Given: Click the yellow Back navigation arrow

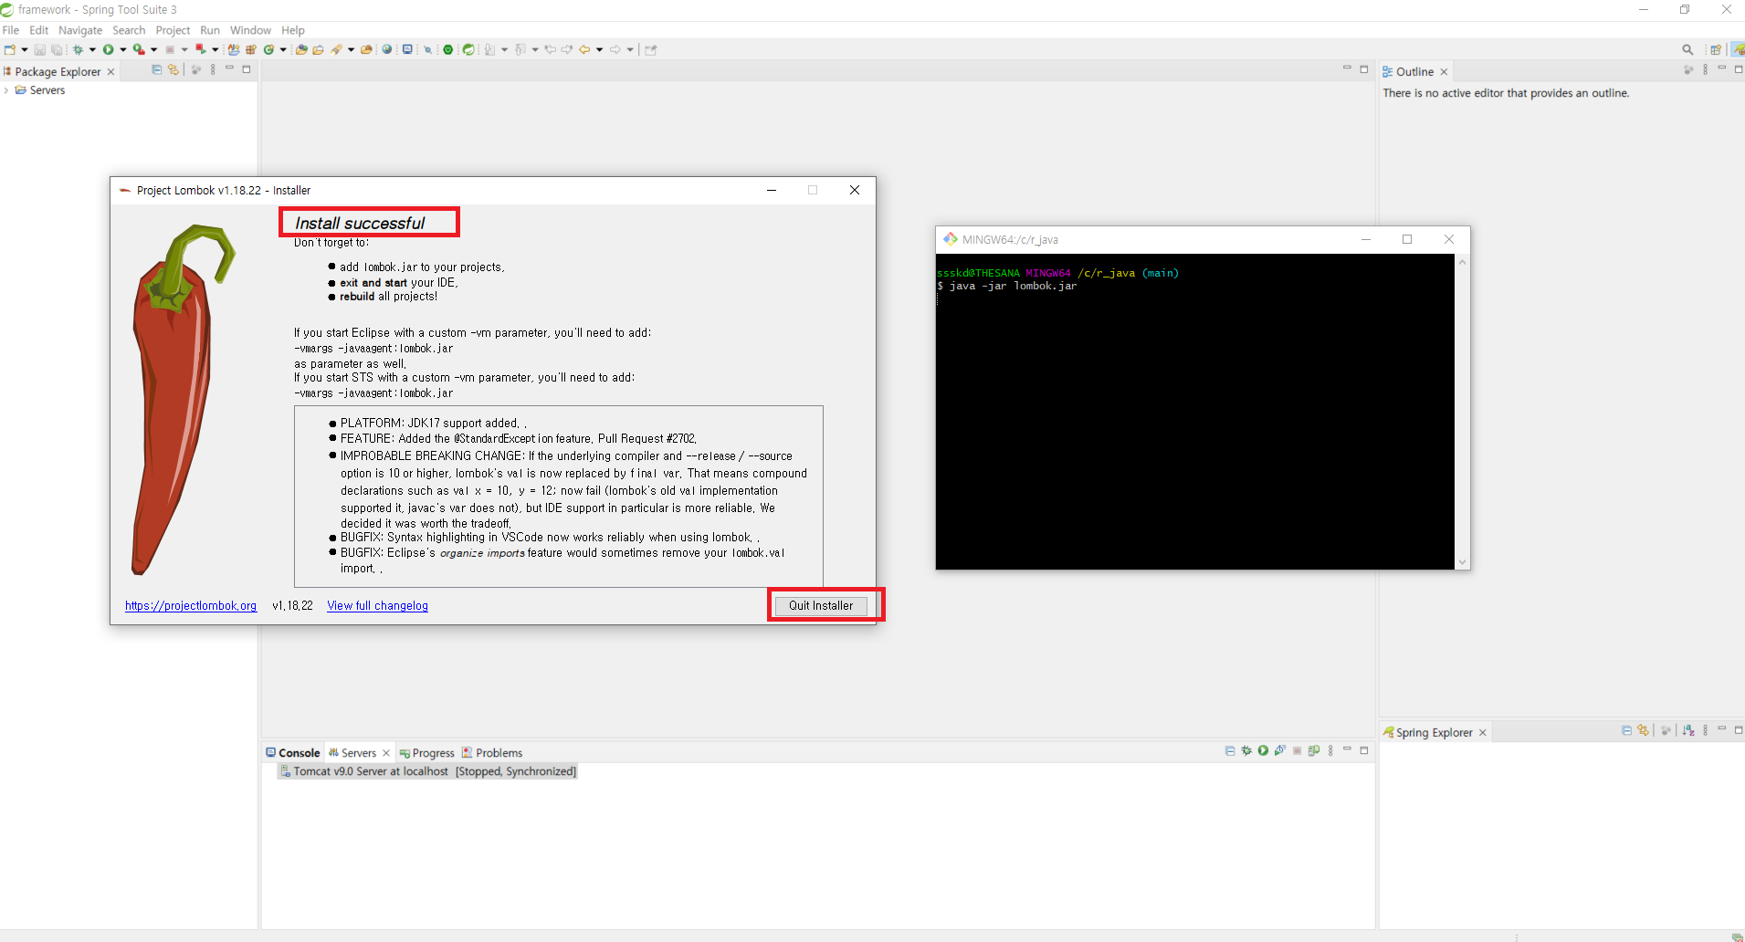Looking at the screenshot, I should coord(584,49).
